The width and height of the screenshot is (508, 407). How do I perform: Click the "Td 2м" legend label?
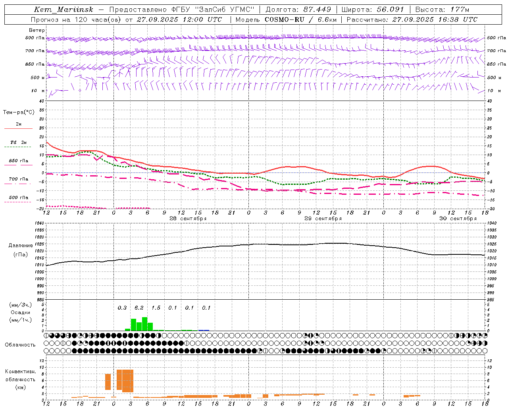[x=19, y=142]
